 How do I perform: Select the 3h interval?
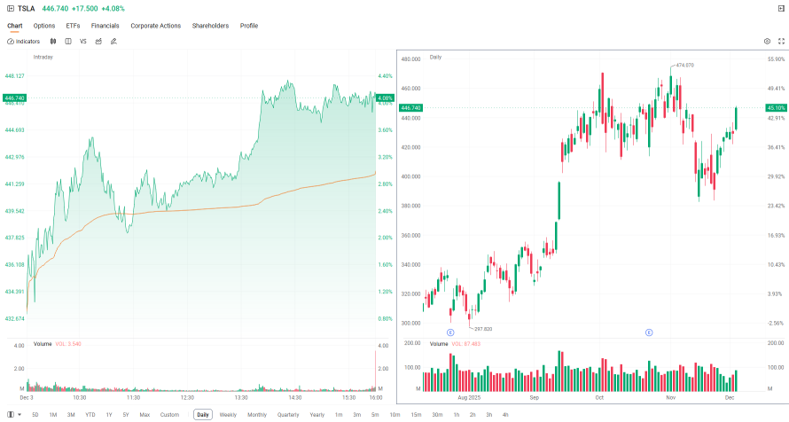489,415
